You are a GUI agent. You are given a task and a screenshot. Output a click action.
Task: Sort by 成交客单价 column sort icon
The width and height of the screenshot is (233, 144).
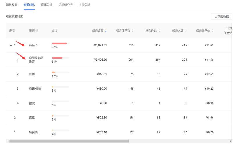pyautogui.click(x=213, y=30)
